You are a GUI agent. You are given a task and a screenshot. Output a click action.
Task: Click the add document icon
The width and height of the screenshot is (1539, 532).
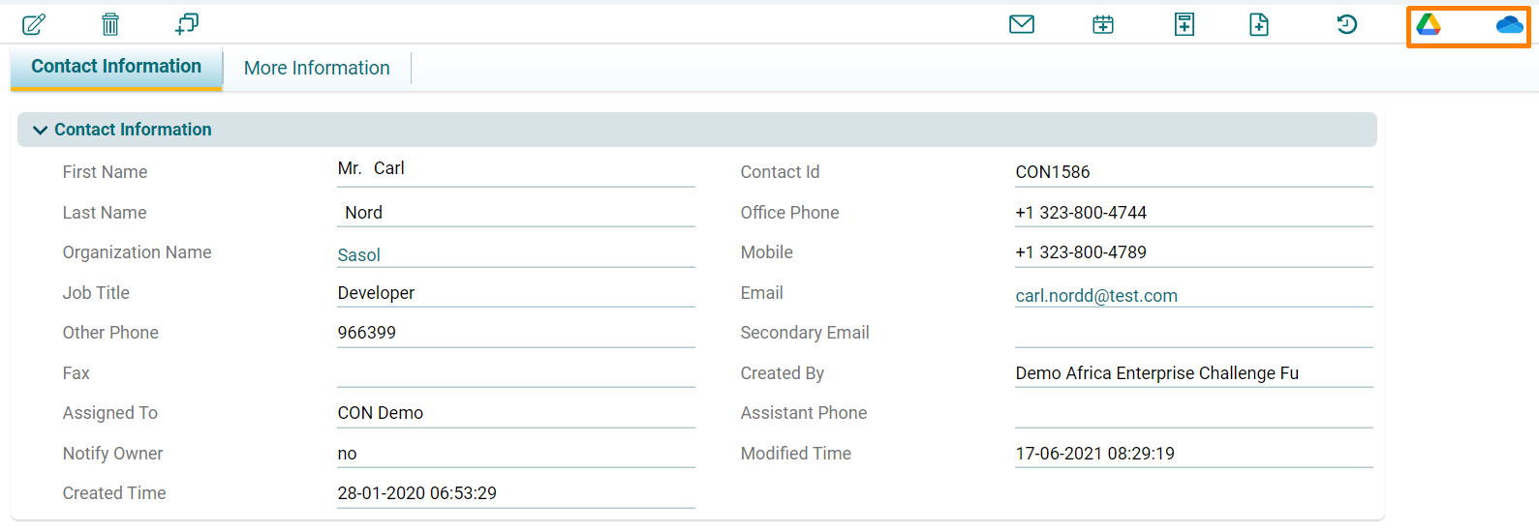pos(1259,24)
